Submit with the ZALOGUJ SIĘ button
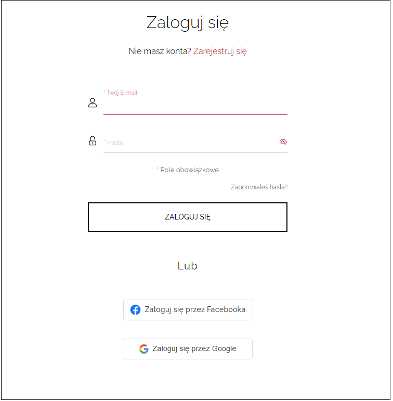This screenshot has height=401, width=393. [x=188, y=217]
